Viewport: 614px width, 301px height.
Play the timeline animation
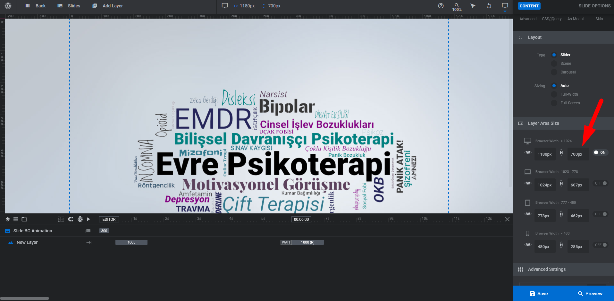click(88, 219)
